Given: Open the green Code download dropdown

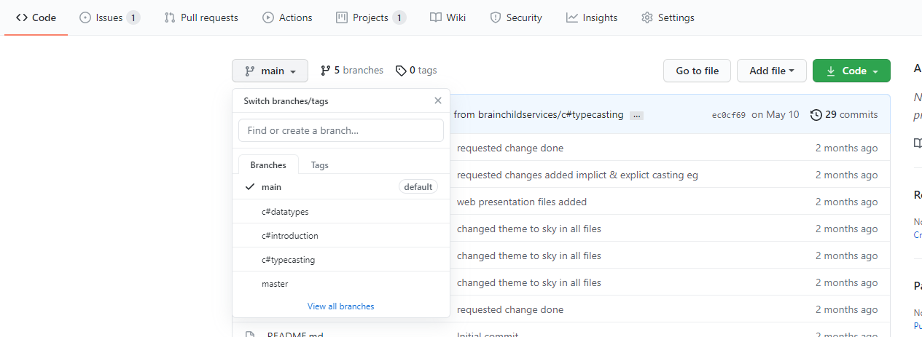Looking at the screenshot, I should click(x=851, y=71).
